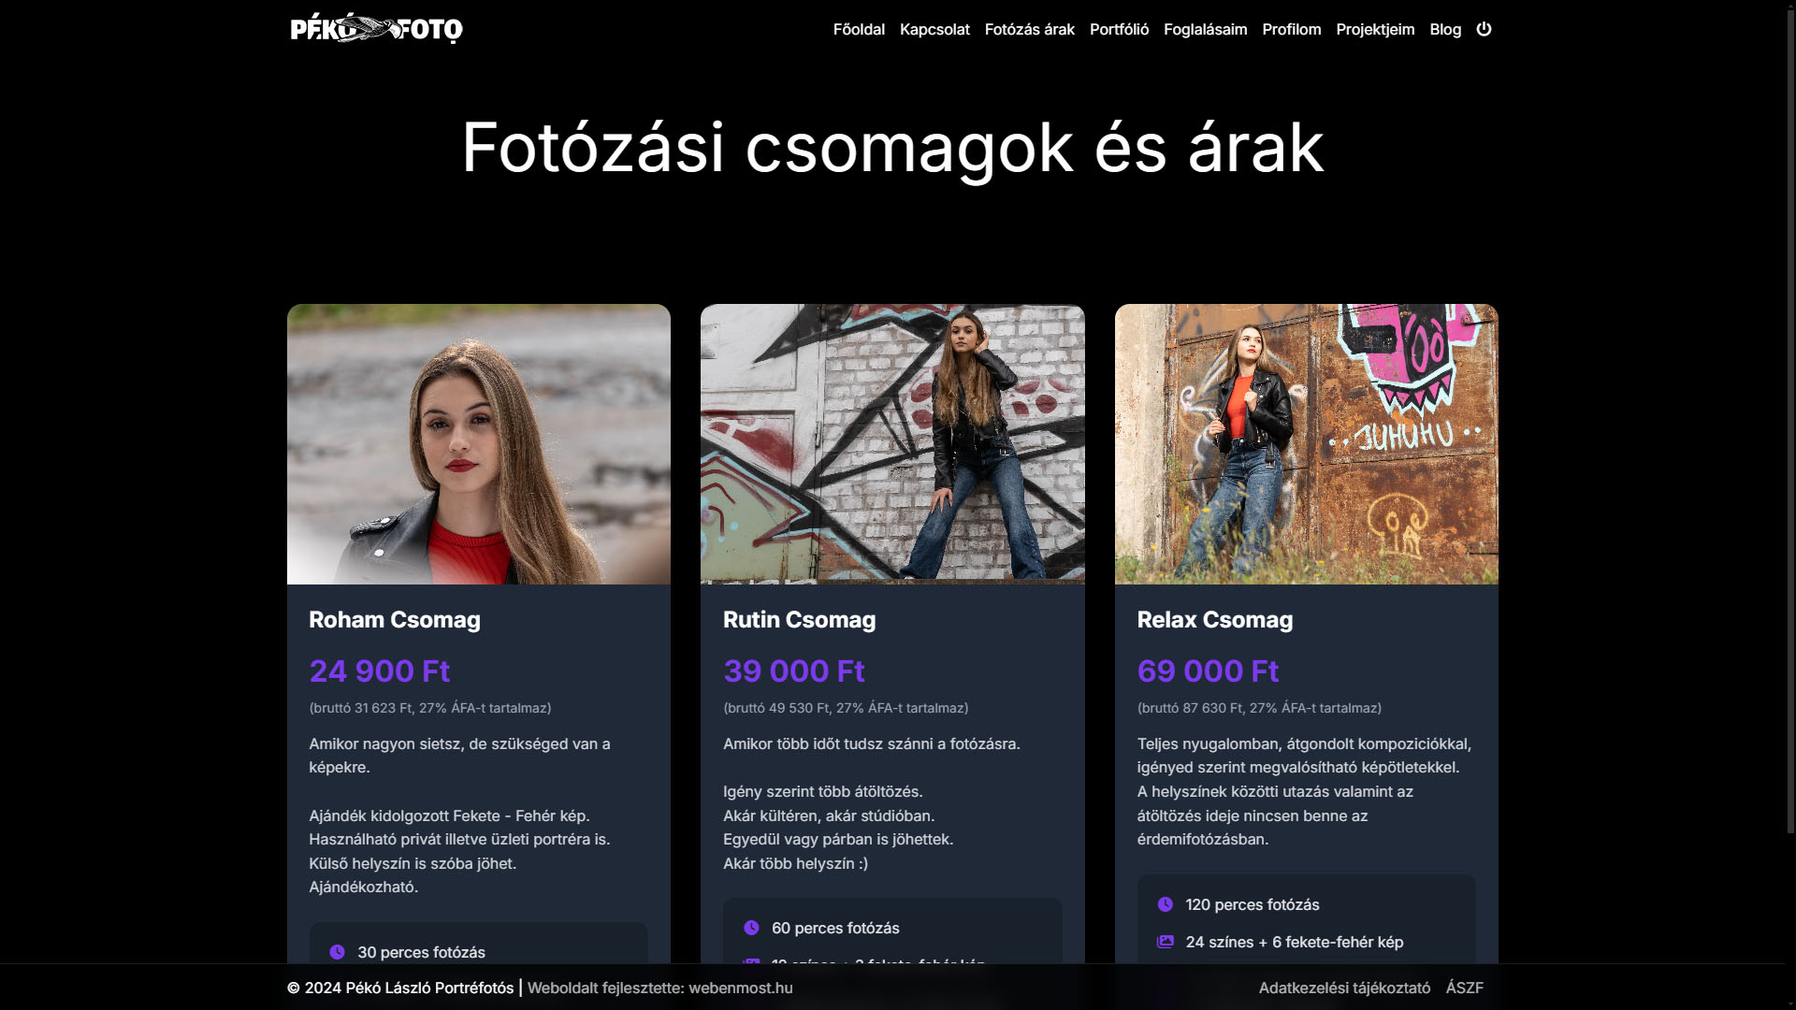
Task: Open the Főoldal menu item
Action: pos(859,29)
